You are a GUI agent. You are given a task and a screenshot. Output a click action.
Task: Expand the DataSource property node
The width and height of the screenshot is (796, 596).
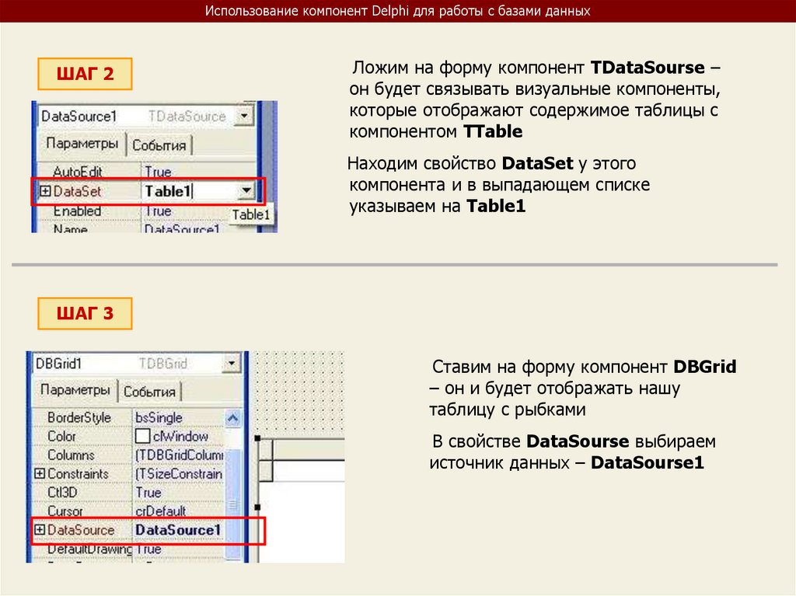pyautogui.click(x=39, y=530)
